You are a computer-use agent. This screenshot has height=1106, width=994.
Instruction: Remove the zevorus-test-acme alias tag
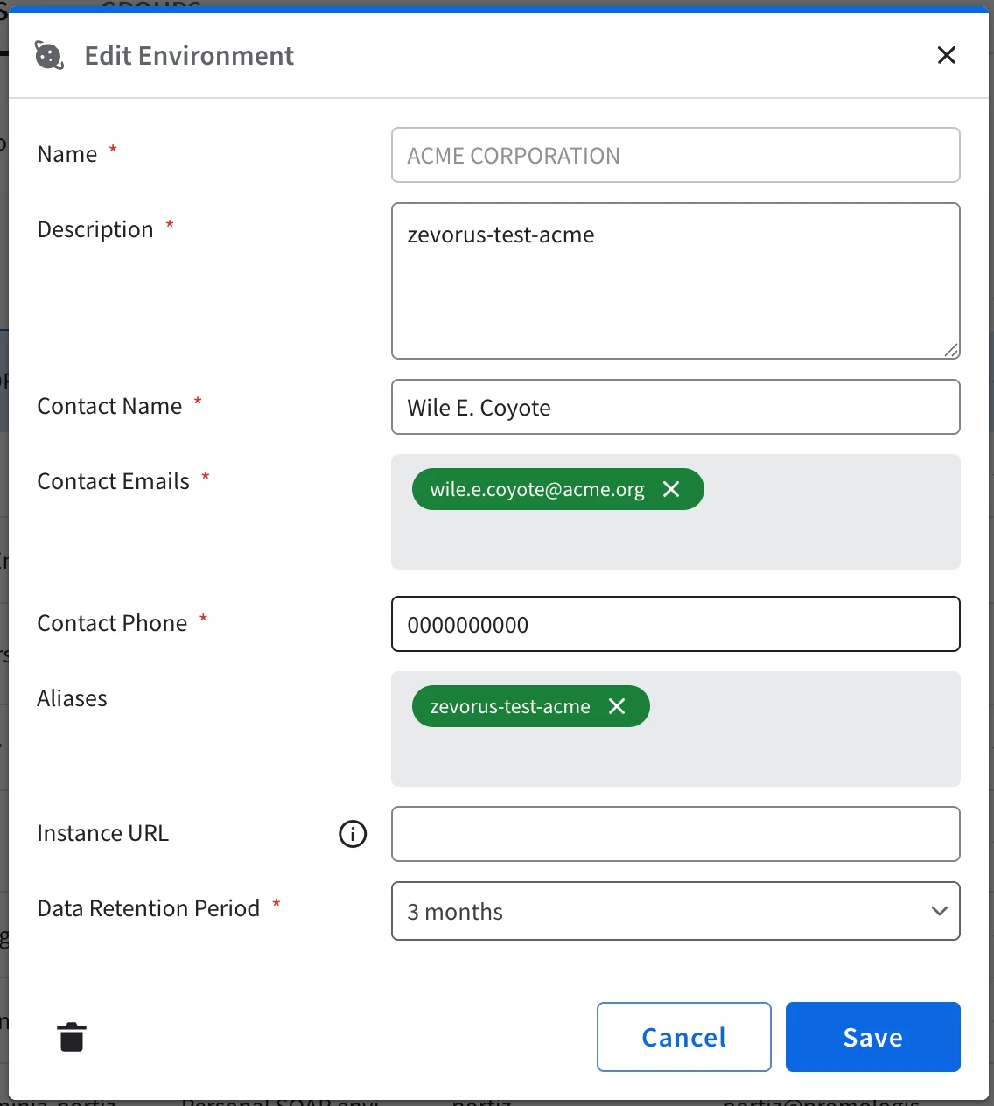click(x=617, y=706)
